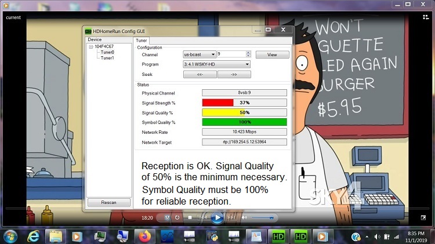Click the View button
This screenshot has height=244, width=435.
pyautogui.click(x=272, y=54)
